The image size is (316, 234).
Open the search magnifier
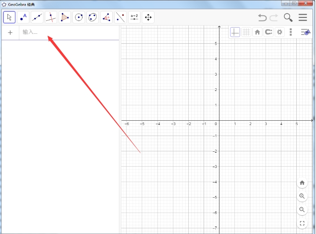288,17
